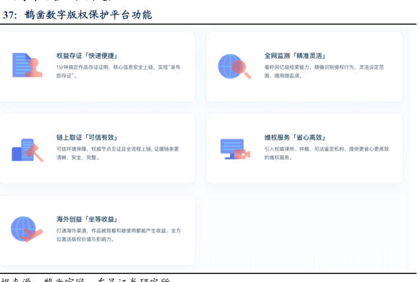Click the description text under 权益存证

(118, 71)
